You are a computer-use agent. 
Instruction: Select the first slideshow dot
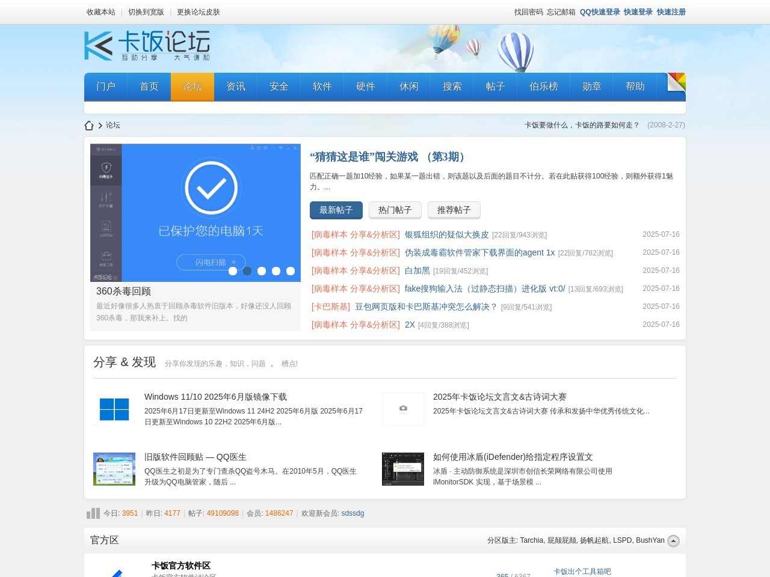233,271
